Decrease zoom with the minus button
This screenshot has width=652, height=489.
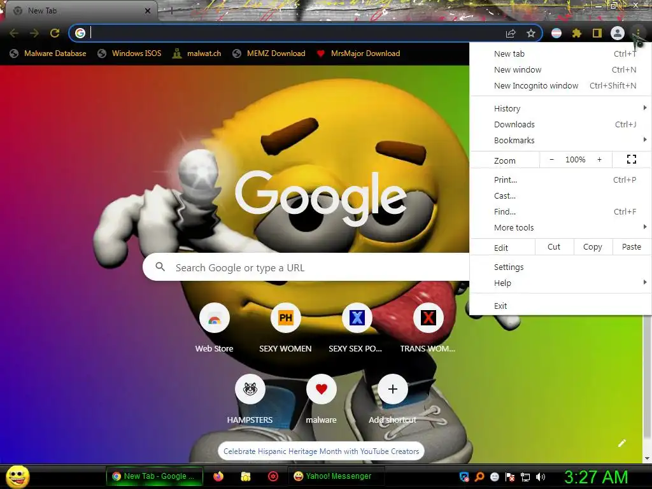coord(552,159)
